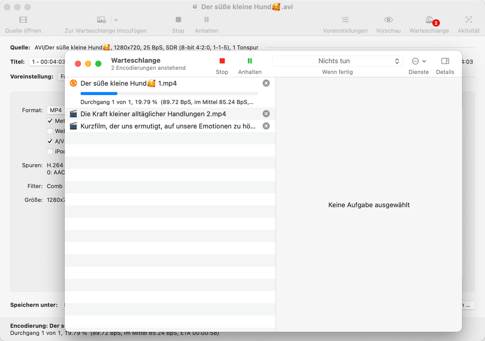
Task: Remove the 'Kurzfilm' job from the queue
Action: tap(266, 126)
